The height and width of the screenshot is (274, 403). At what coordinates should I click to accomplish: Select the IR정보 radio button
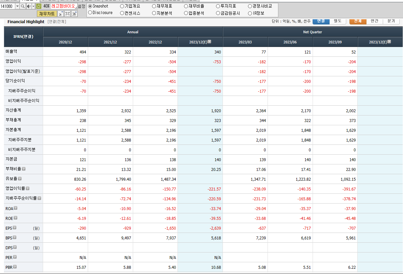pyautogui.click(x=250, y=13)
